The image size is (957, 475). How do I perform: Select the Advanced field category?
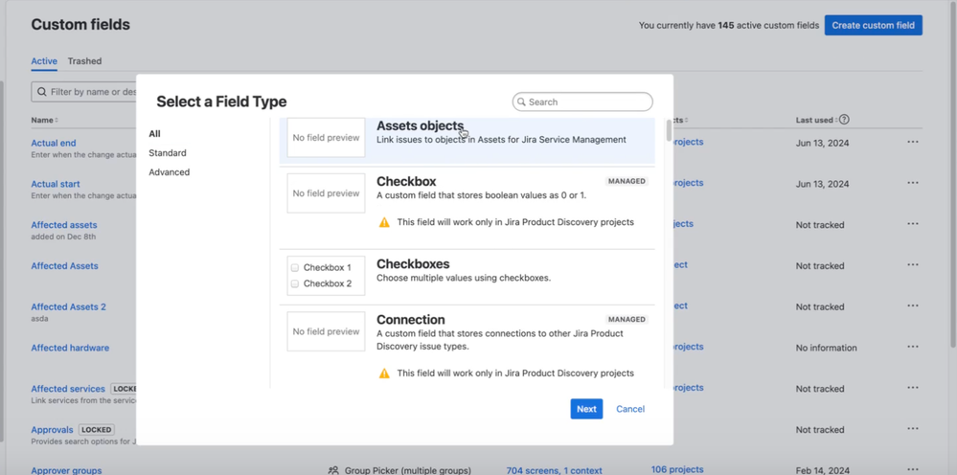pos(169,172)
